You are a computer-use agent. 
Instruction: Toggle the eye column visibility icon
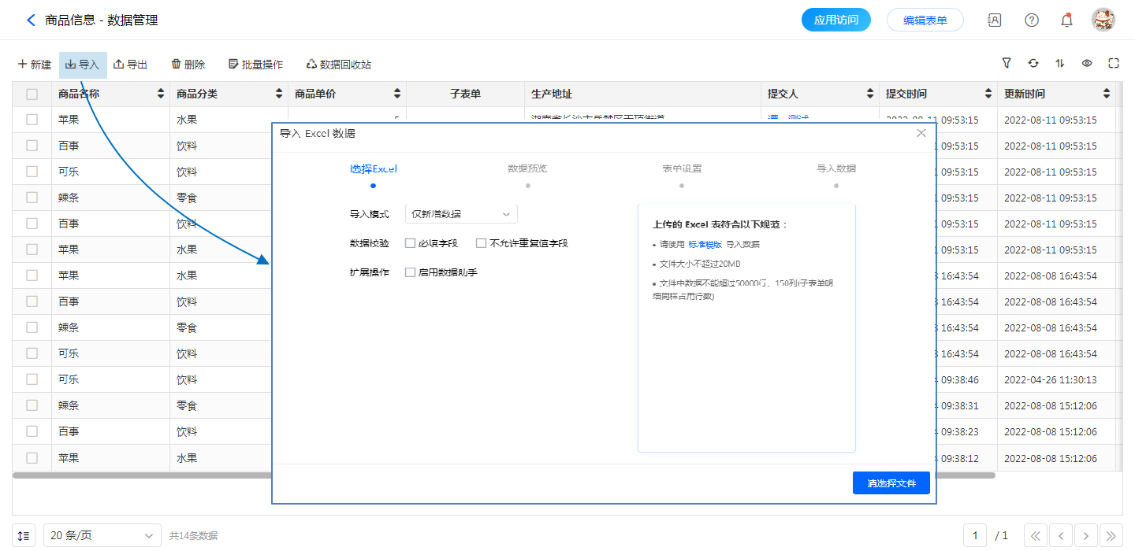(x=1087, y=64)
